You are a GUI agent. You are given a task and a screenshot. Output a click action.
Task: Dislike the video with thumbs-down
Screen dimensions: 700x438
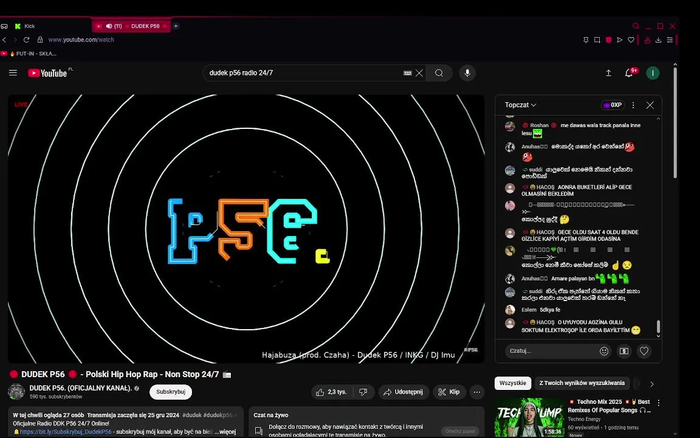[x=363, y=392]
